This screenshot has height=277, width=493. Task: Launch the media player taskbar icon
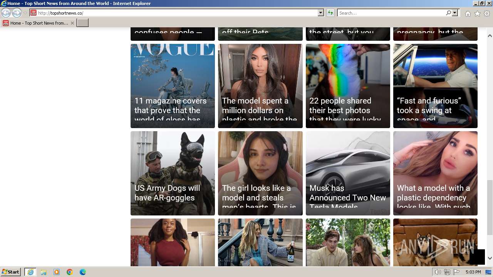57,272
